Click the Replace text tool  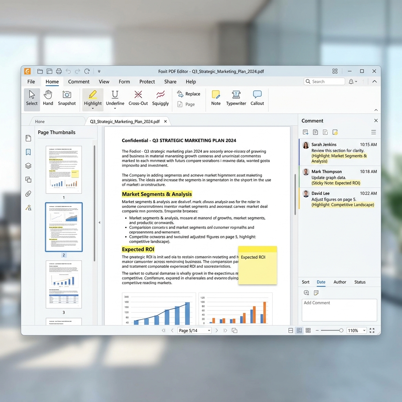click(x=188, y=94)
